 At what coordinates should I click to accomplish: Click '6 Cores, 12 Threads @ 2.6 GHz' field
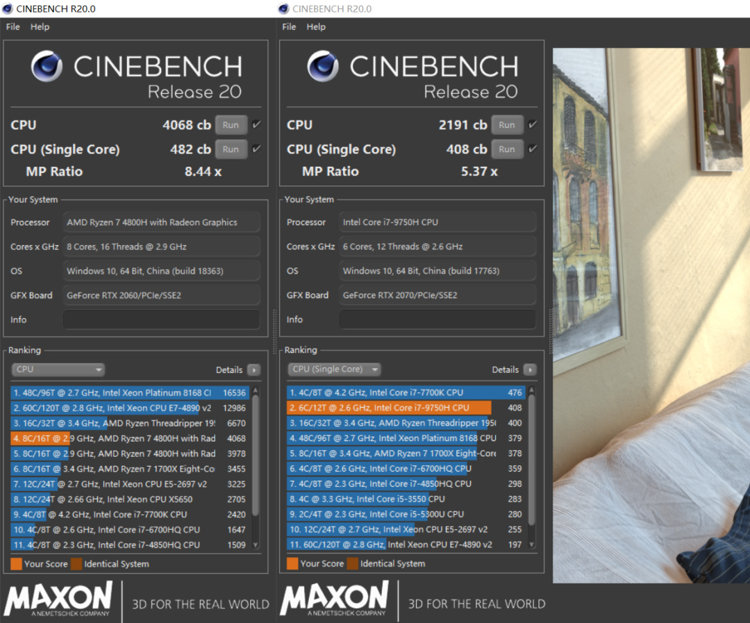pyautogui.click(x=437, y=247)
